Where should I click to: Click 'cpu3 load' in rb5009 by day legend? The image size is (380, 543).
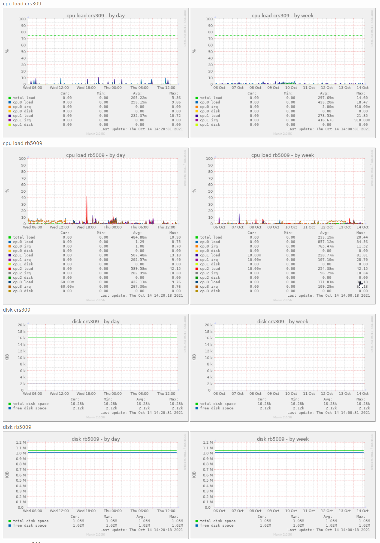tap(23, 282)
